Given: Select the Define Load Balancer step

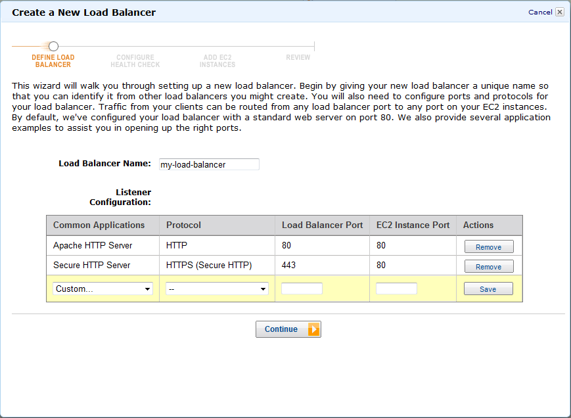Looking at the screenshot, I should pyautogui.click(x=53, y=60).
